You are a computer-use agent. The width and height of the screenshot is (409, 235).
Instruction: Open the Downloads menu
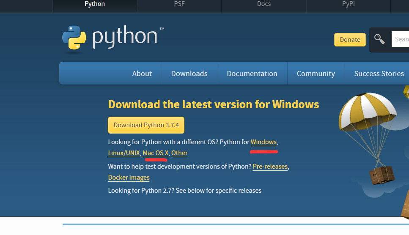(189, 74)
